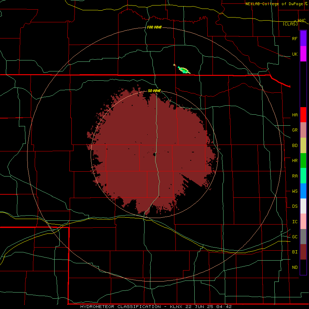The height and width of the screenshot is (309, 309).
Task: Click the 50 NMI range ring label
Action: tap(154, 91)
